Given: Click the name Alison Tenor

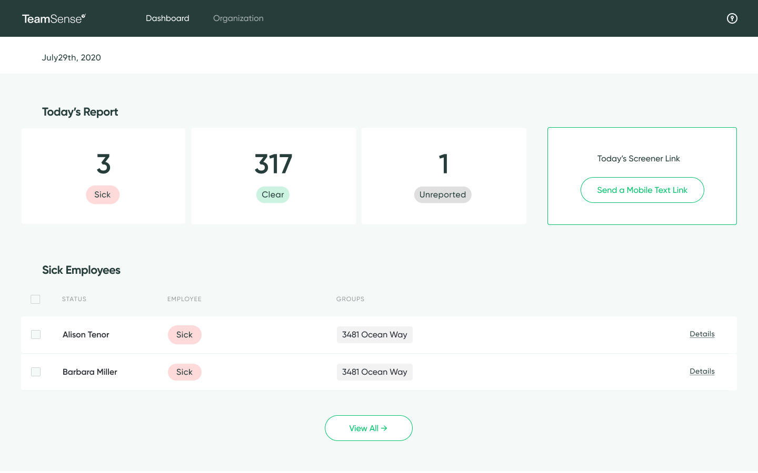Looking at the screenshot, I should pos(86,335).
